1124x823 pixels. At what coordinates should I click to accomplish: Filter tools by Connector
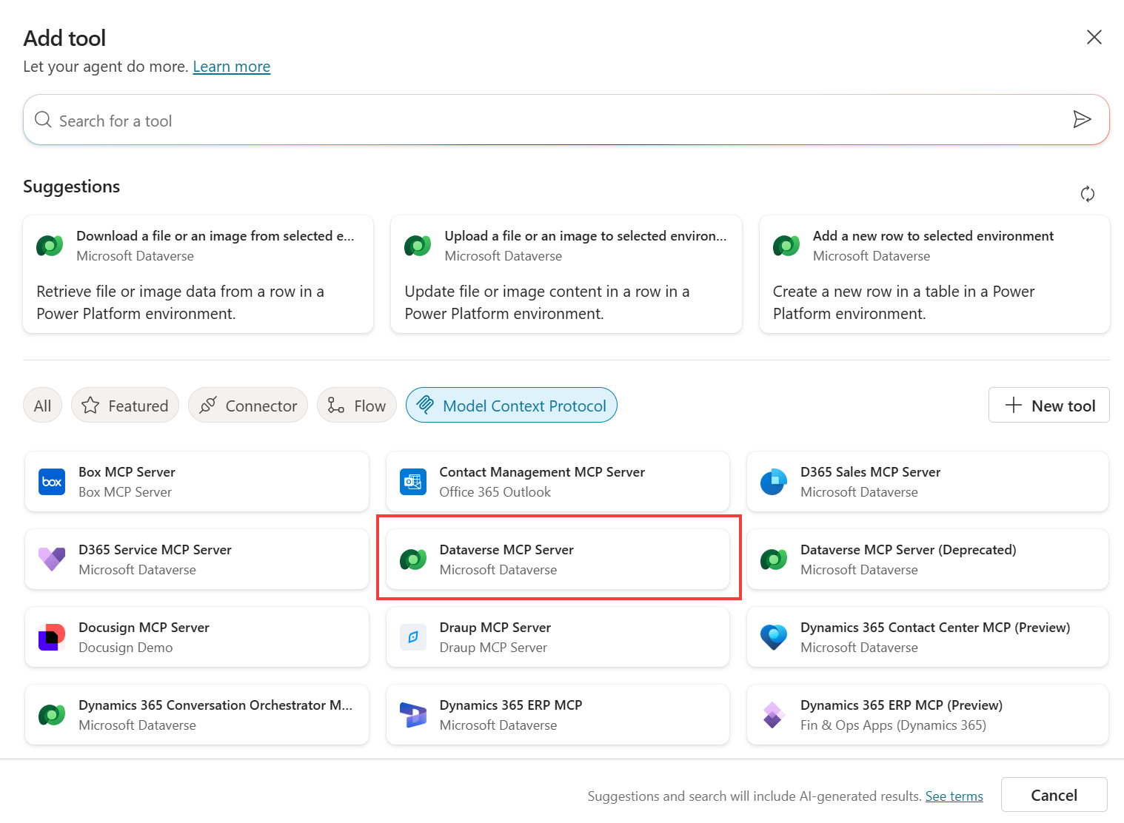click(x=248, y=406)
